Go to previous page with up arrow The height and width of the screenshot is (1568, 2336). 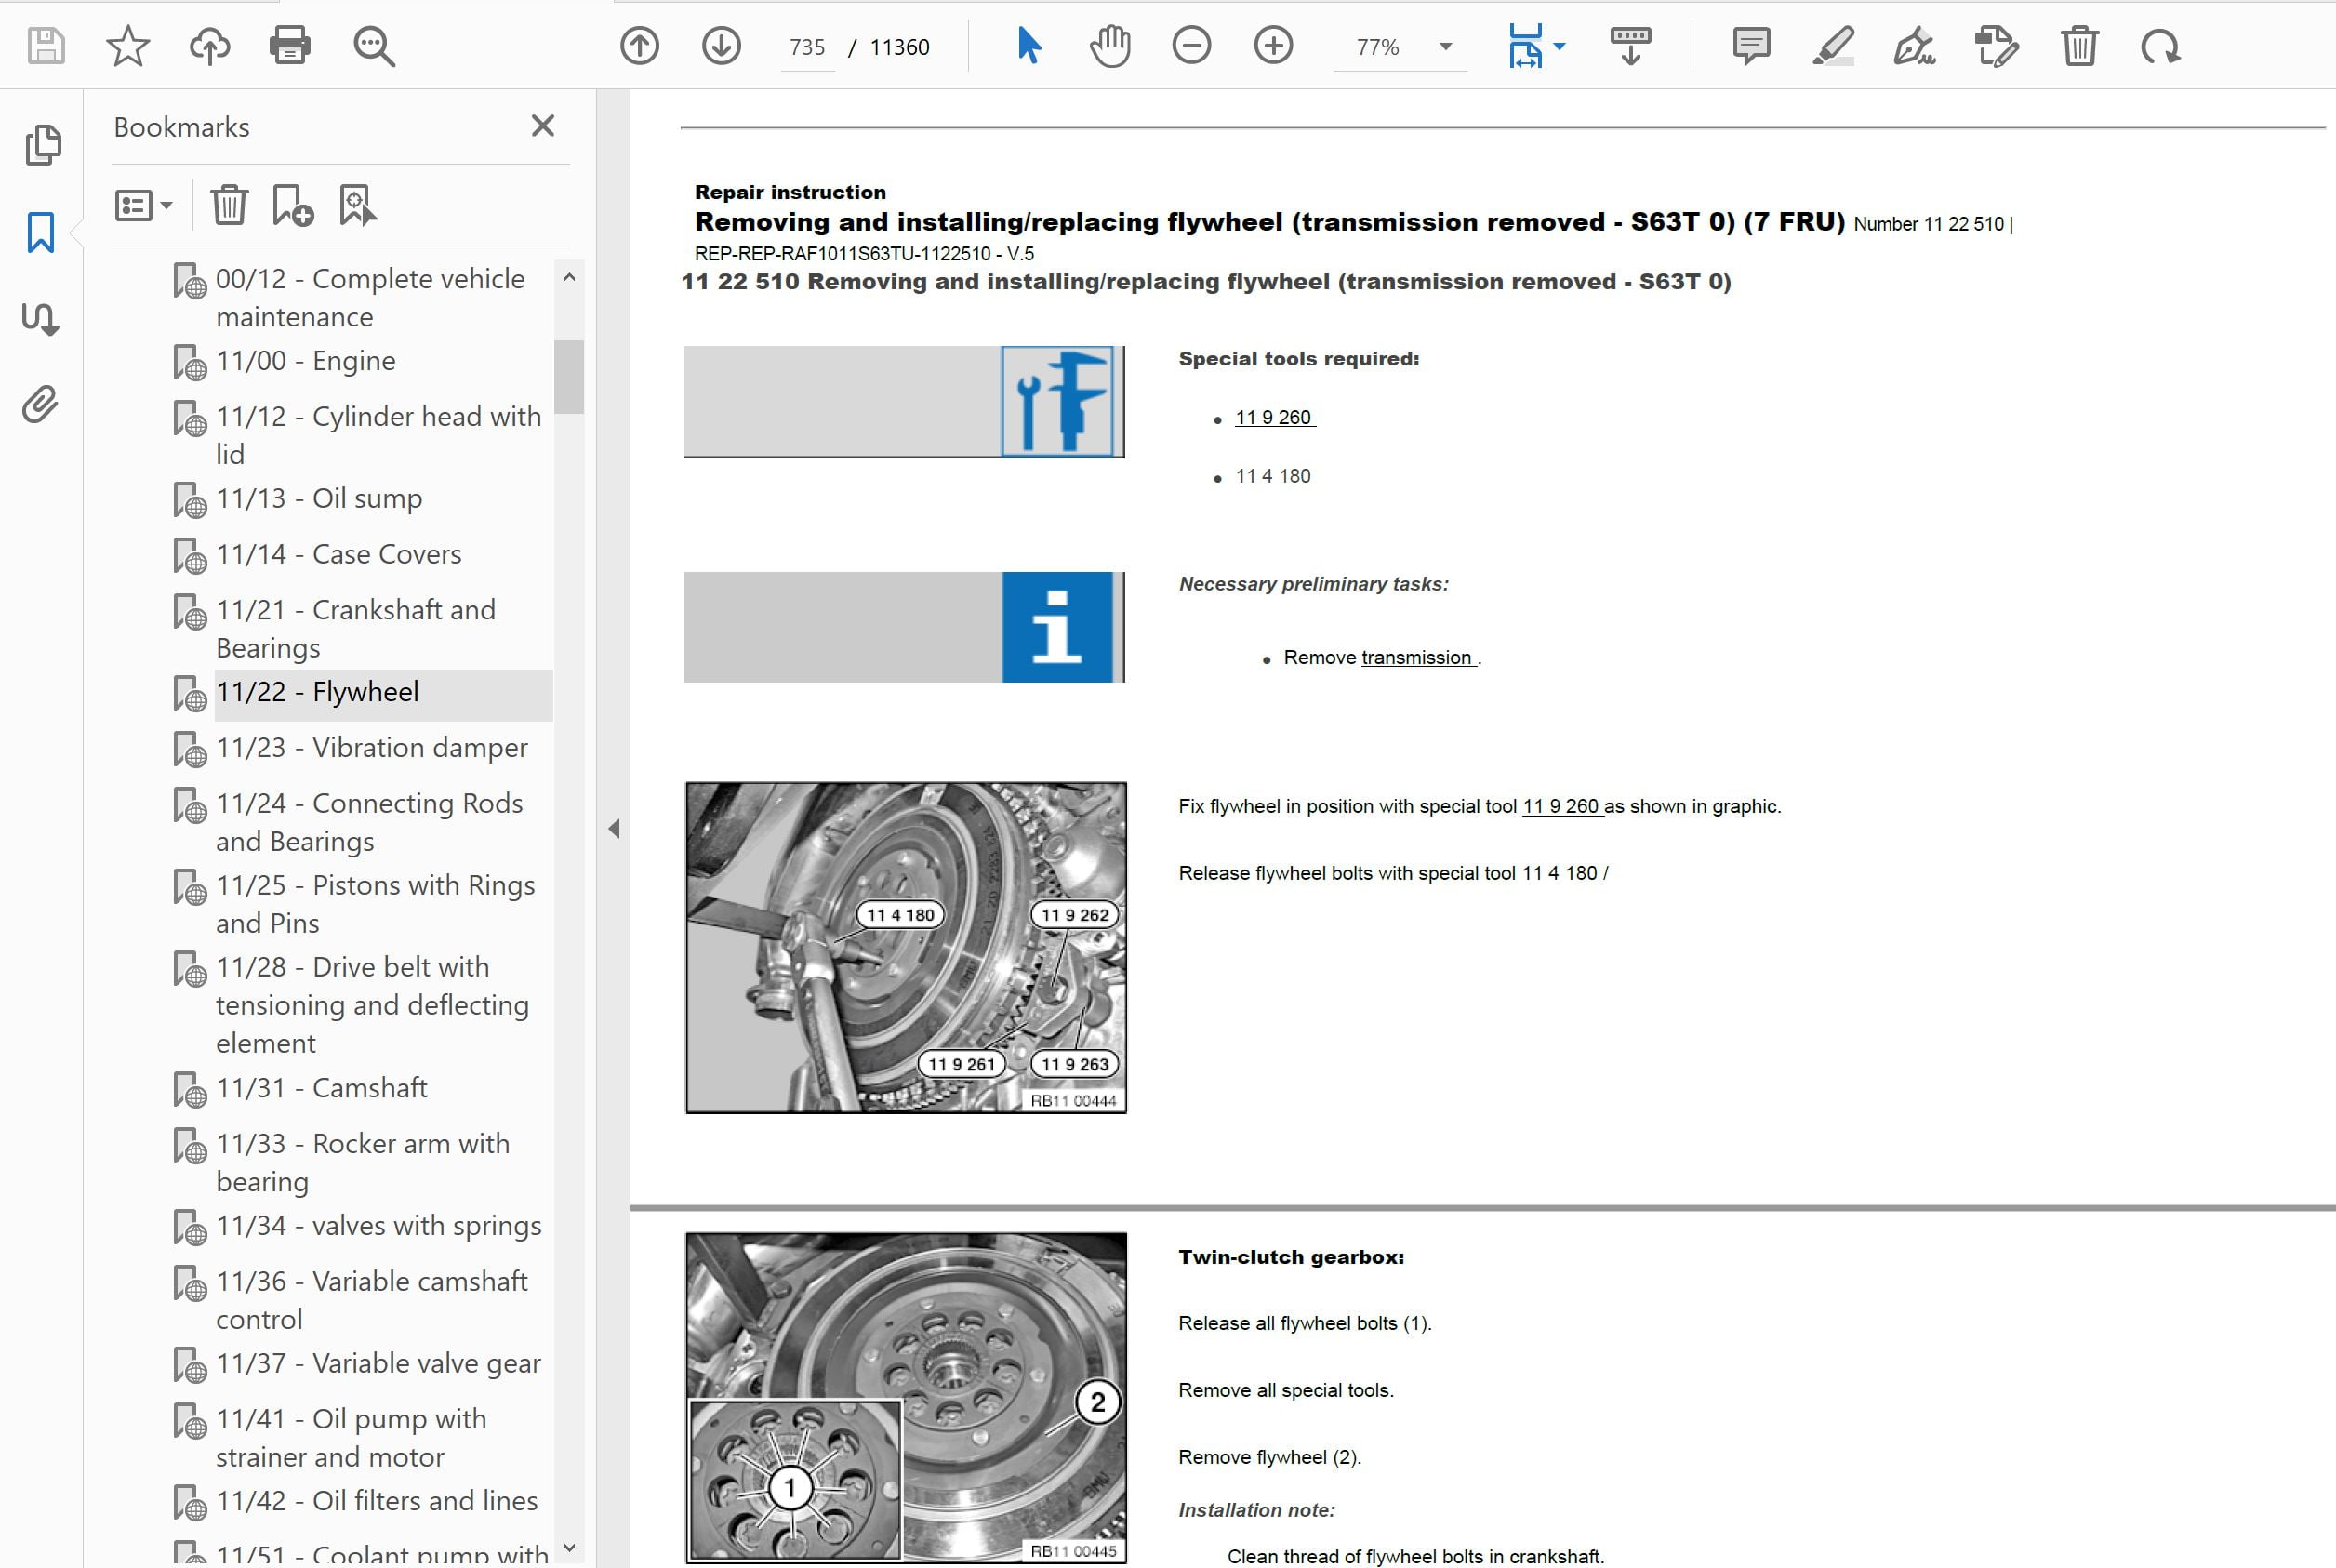tap(639, 46)
